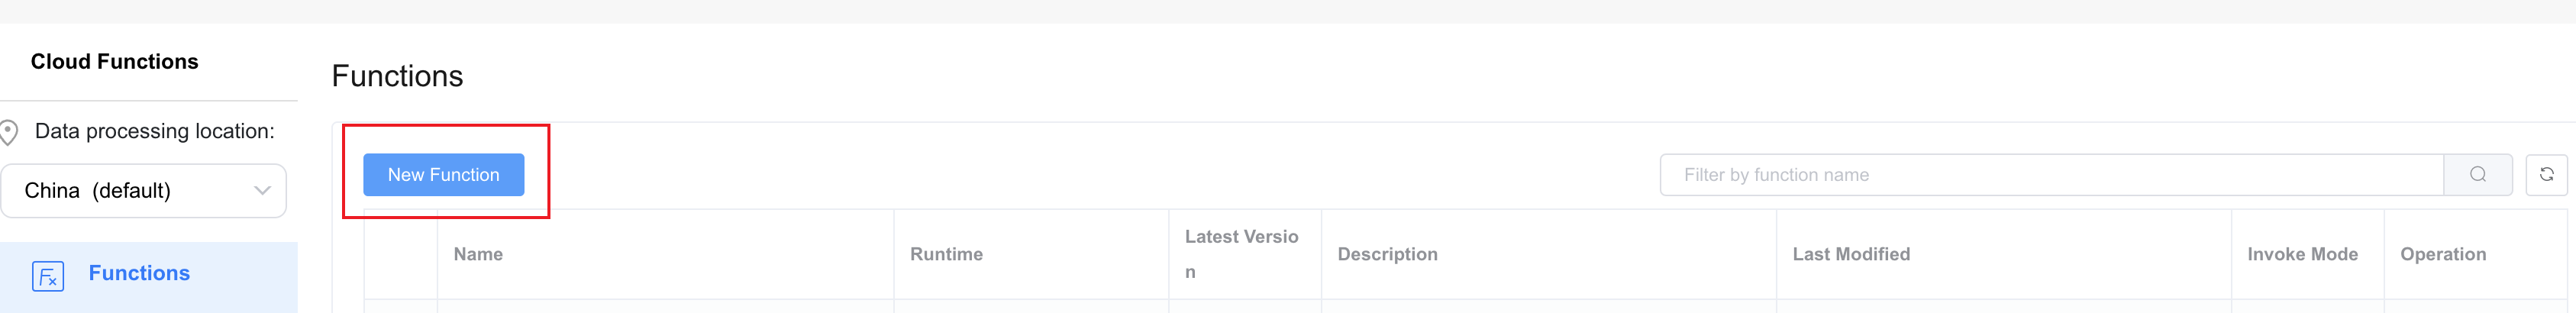Click the location pin icon
Viewport: 2576px width, 313px height.
9,132
